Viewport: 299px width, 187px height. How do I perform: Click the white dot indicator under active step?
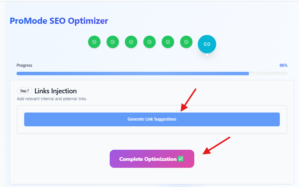pos(207,55)
